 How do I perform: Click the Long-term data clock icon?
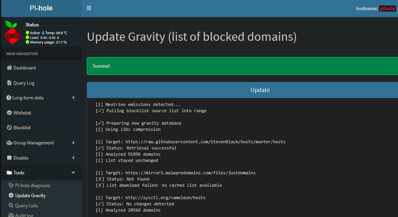[9, 98]
